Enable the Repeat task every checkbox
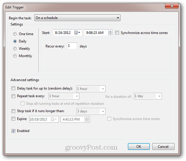 [13, 96]
